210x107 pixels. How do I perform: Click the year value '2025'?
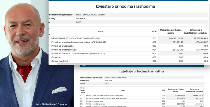tap(79, 22)
